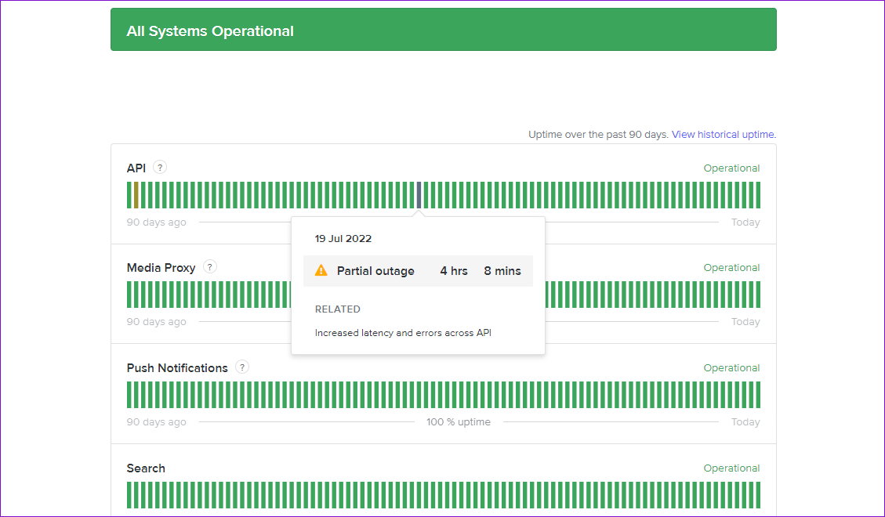Click the 4 hrs duration in tooltip

454,271
